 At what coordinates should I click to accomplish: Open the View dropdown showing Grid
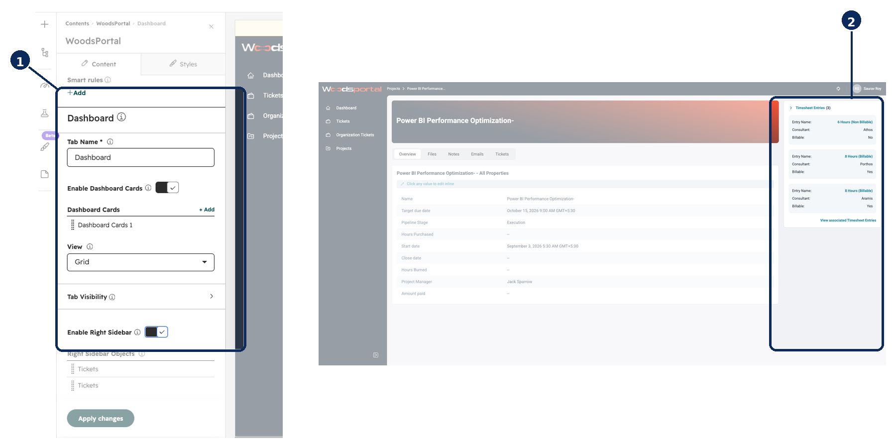tap(141, 262)
